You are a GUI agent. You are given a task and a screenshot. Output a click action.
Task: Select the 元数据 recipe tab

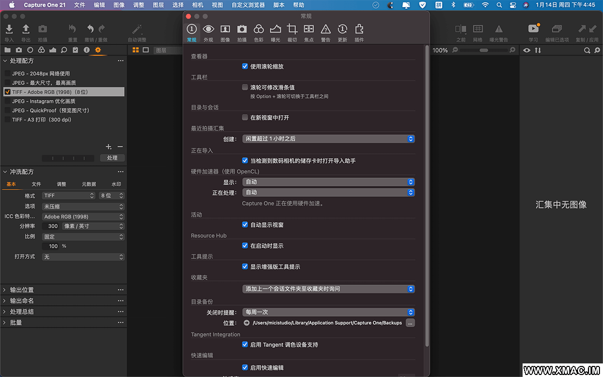pos(89,184)
